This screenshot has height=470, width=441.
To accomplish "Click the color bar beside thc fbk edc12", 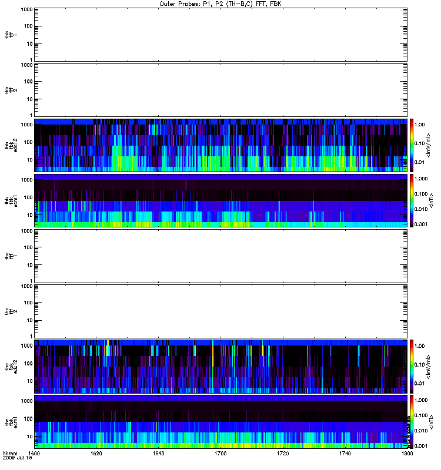I will point(411,367).
